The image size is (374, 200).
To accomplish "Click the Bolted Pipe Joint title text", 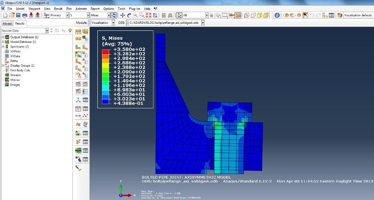I will pos(186,177).
